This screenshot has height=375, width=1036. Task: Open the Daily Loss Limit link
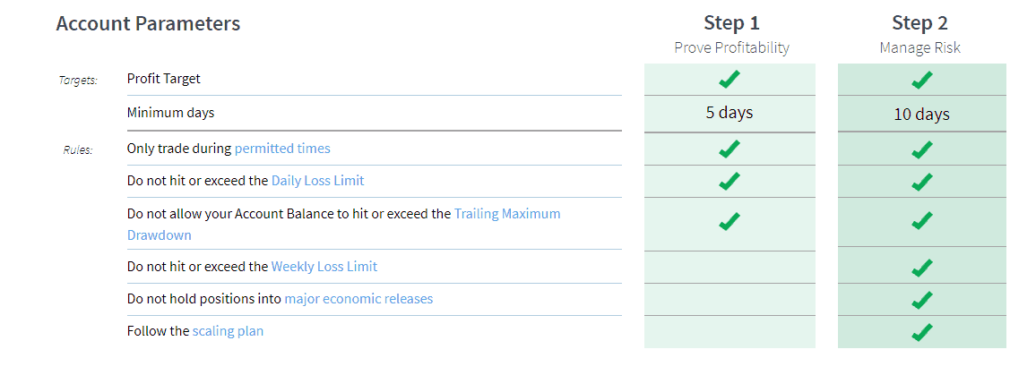coord(318,180)
